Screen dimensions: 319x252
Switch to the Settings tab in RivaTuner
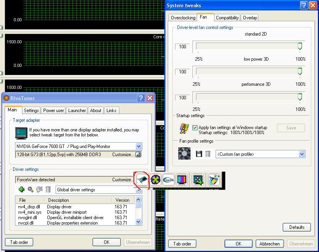[31, 111]
